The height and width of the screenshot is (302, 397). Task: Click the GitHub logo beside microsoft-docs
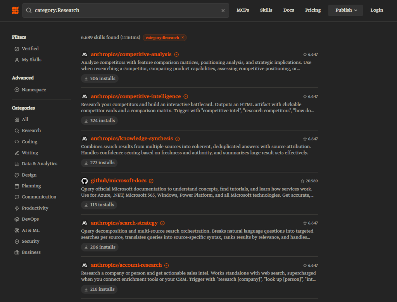coord(85,181)
